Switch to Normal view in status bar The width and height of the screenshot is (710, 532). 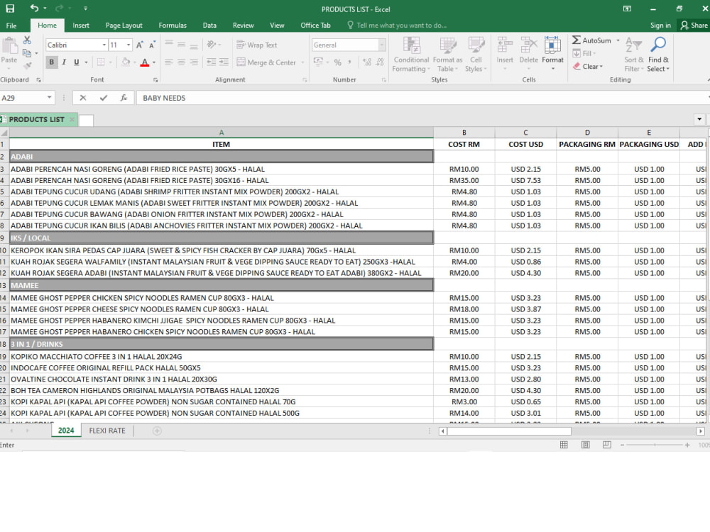point(564,445)
